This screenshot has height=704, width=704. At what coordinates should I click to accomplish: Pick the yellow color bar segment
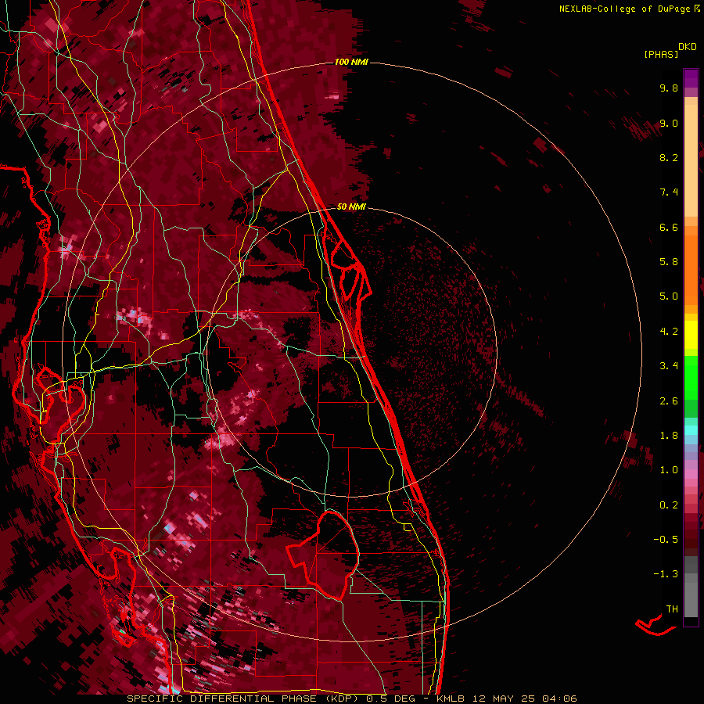(691, 335)
